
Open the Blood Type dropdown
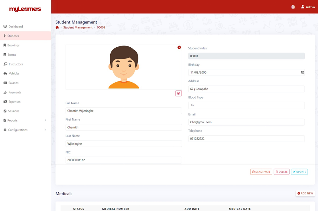(x=246, y=105)
